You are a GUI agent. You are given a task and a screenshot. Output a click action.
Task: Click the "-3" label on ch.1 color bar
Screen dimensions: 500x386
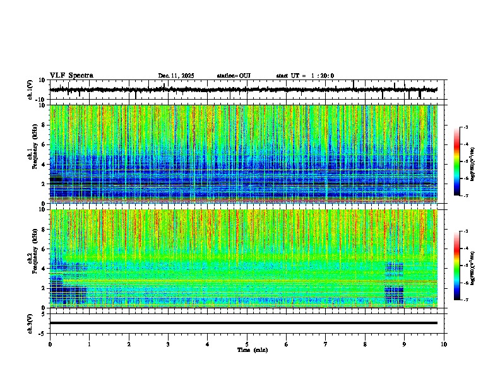[466, 127]
